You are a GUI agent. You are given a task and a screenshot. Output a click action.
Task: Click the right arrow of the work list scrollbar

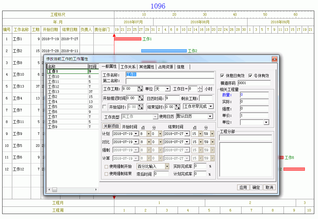[x=96, y=190]
